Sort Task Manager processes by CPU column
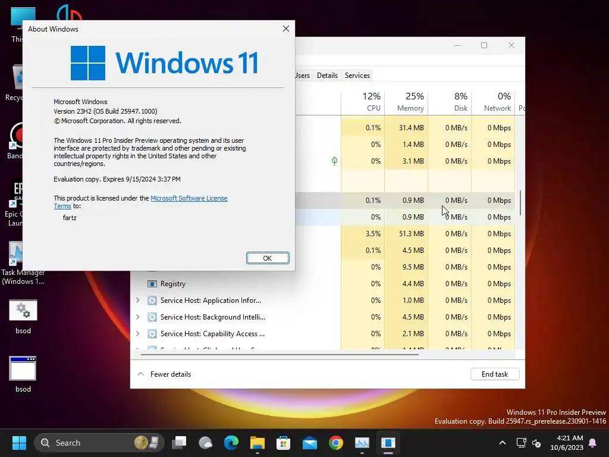609x457 pixels. 363,102
